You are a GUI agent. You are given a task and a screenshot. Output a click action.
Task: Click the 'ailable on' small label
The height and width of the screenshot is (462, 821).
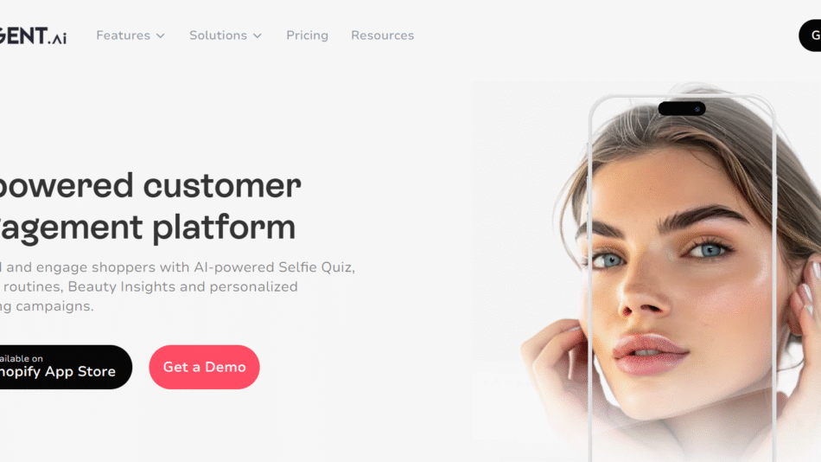[22, 359]
